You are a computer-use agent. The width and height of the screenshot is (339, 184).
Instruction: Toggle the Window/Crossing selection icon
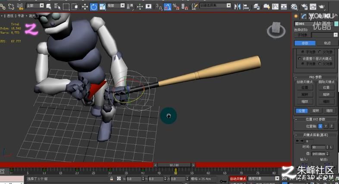click(75, 7)
